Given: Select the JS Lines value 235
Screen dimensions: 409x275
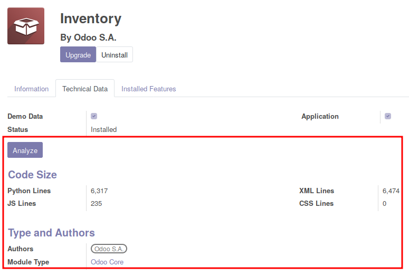Looking at the screenshot, I should tap(96, 203).
